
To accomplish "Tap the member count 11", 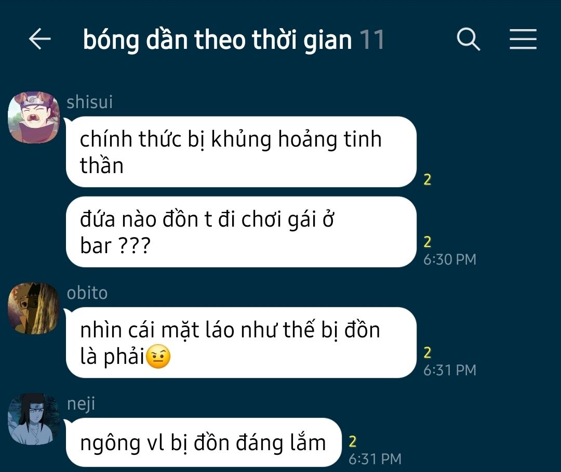I will (x=372, y=40).
